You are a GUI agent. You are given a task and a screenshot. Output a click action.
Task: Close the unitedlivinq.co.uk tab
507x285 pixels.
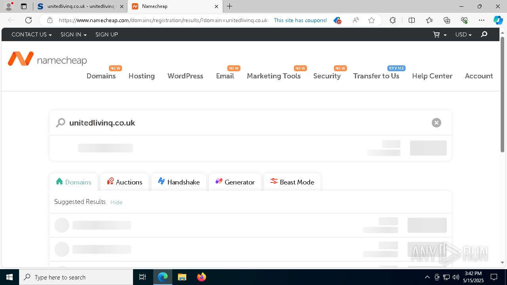pyautogui.click(x=121, y=6)
